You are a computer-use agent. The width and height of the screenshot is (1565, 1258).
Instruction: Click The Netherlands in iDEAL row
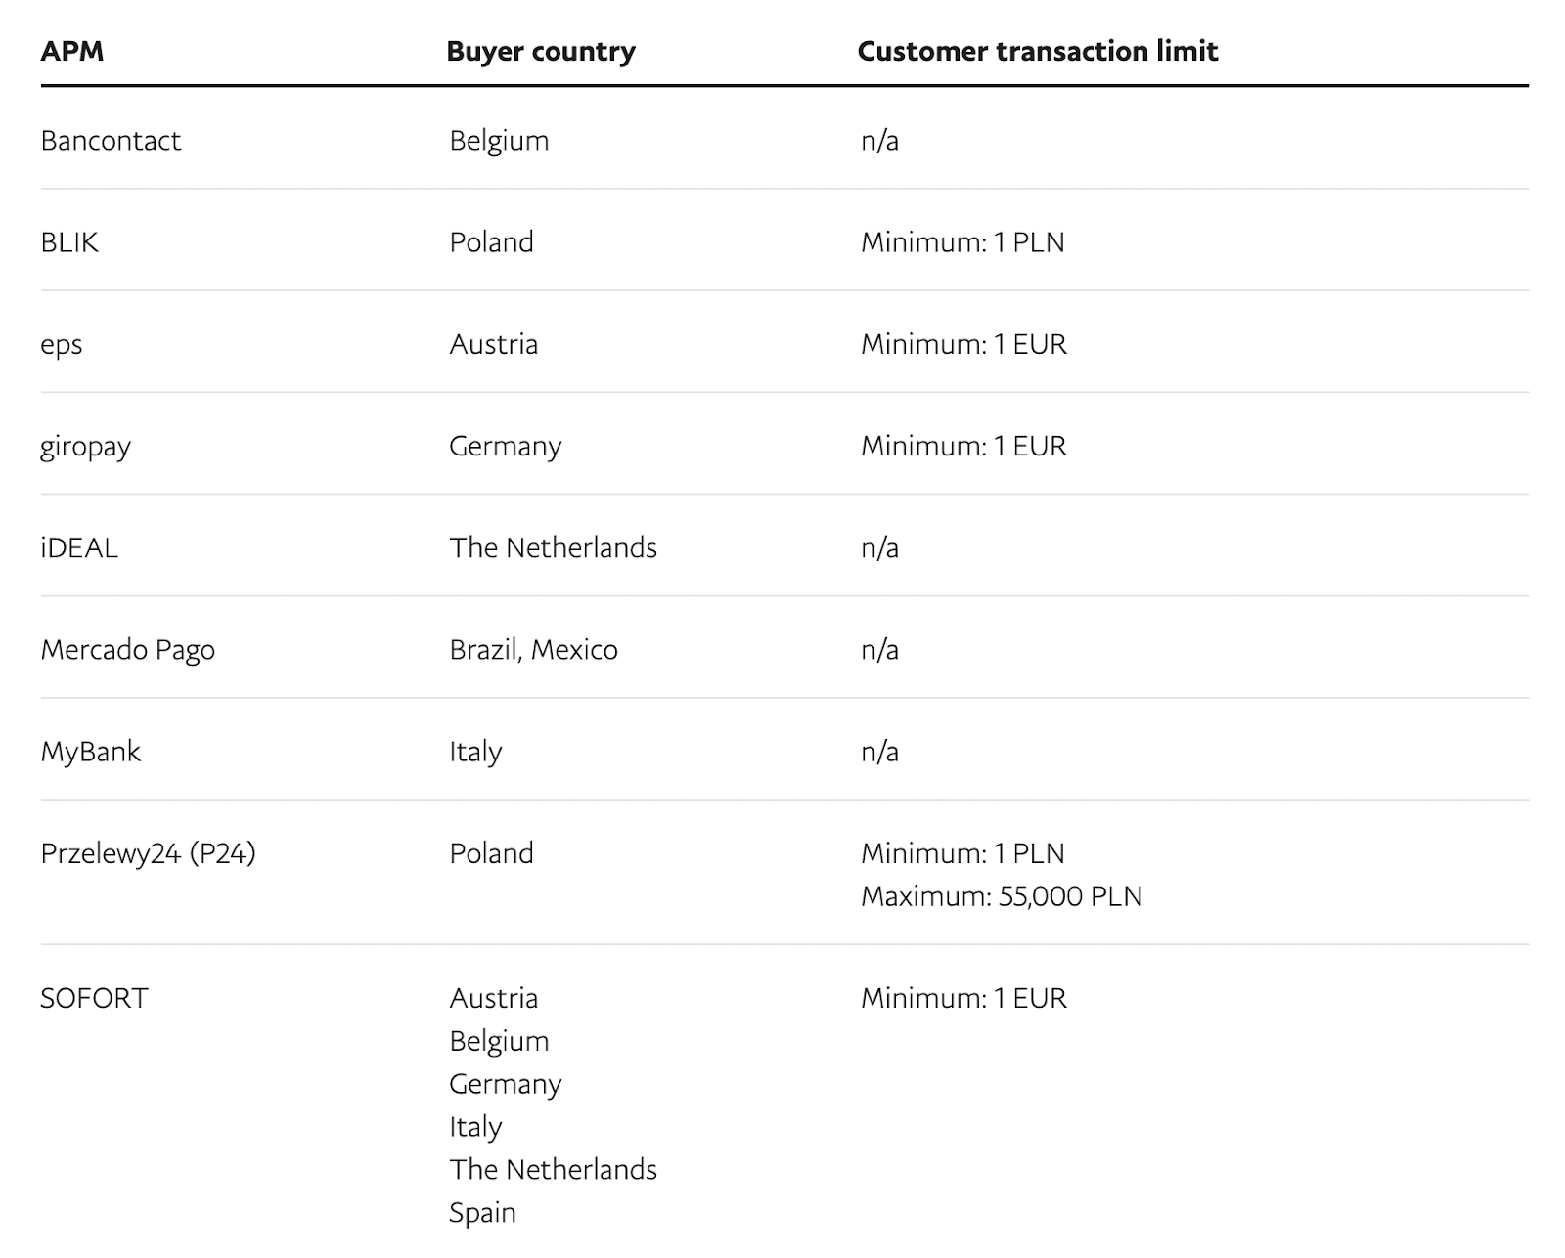point(553,548)
